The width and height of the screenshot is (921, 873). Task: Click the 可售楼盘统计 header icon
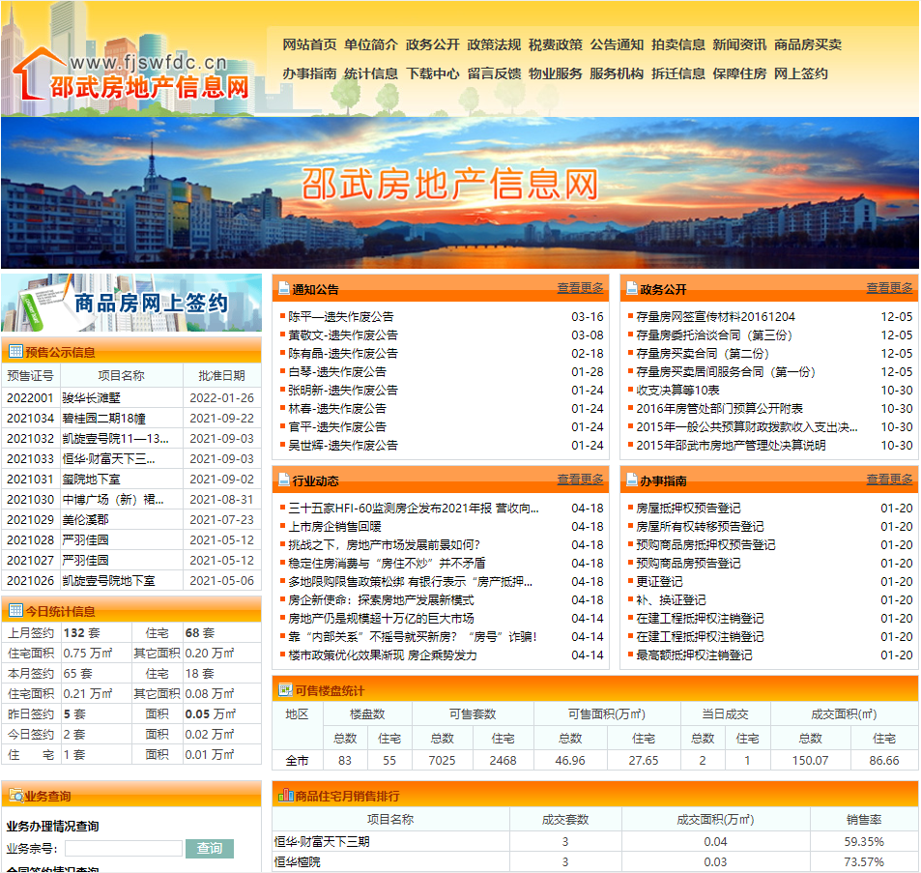[285, 690]
